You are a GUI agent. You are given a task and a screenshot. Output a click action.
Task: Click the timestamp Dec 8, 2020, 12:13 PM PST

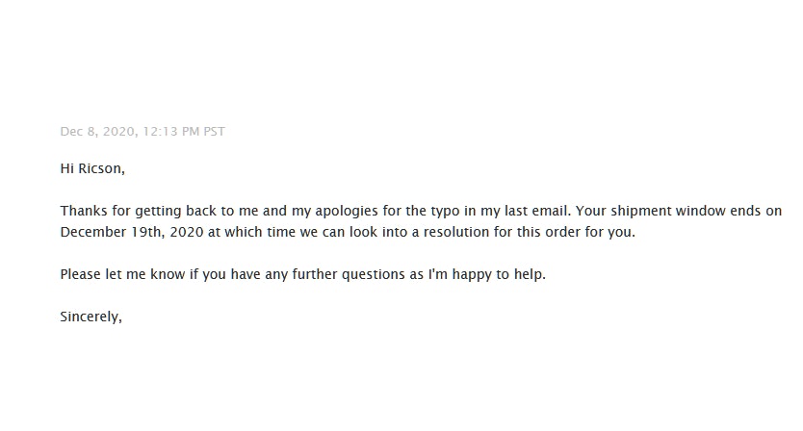[x=142, y=132]
